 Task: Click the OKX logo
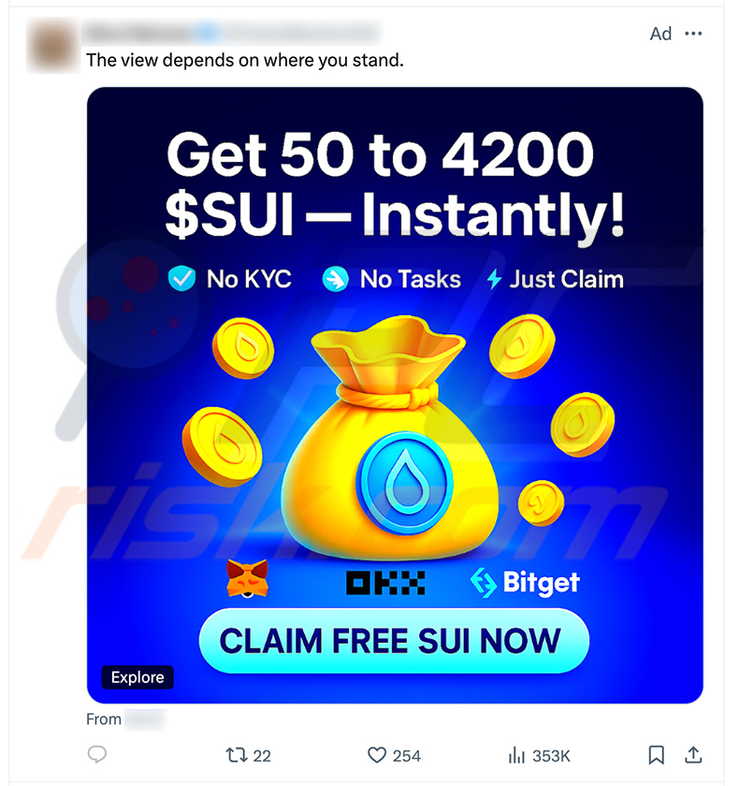pyautogui.click(x=385, y=583)
